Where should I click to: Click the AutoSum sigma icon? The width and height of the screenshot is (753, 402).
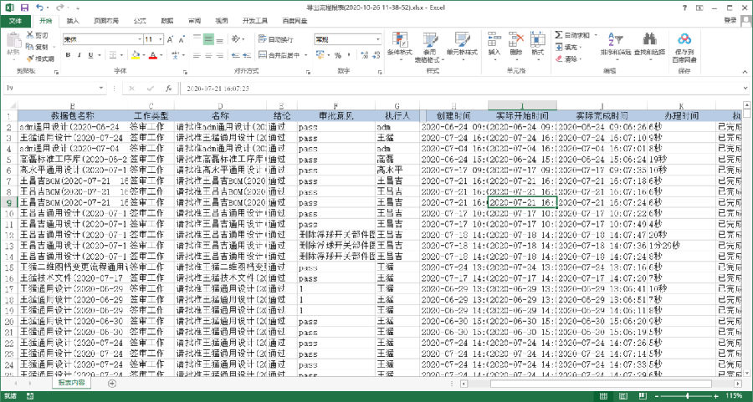tap(559, 35)
